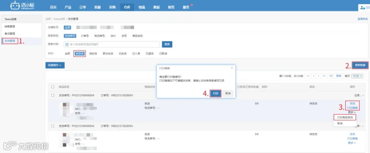Switch to the 订单 top navigation tab
Viewport: 370px width, 153px height.
click(x=83, y=7)
